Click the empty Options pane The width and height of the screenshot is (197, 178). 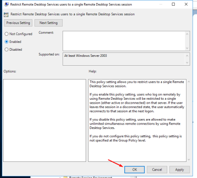45,120
